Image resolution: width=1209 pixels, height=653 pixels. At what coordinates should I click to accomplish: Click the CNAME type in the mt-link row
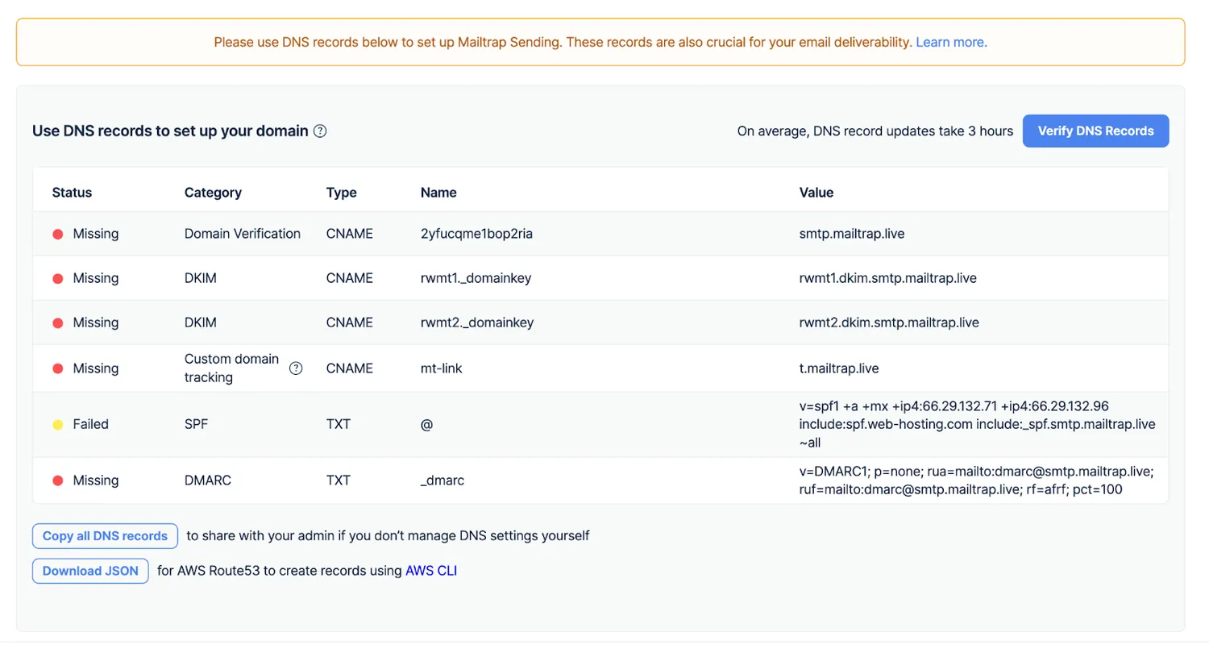point(350,368)
